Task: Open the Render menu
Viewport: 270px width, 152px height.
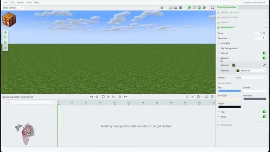Action: [x=20, y=3]
